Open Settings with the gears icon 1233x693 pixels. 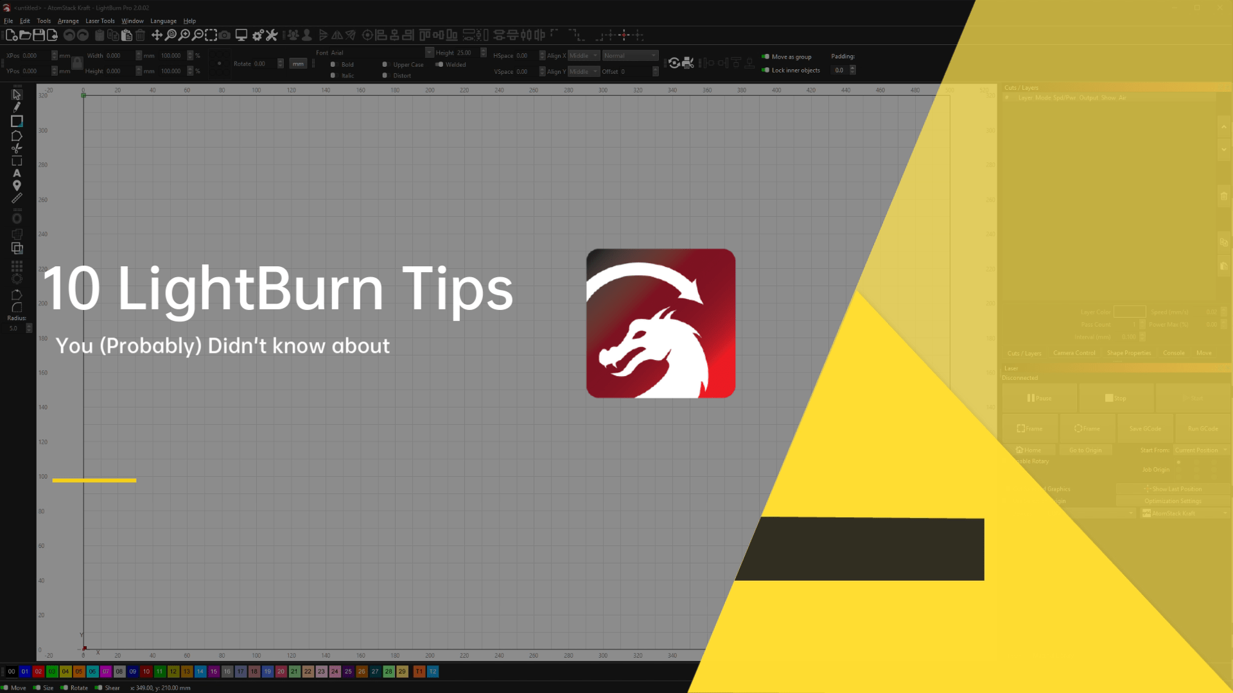[x=258, y=35]
